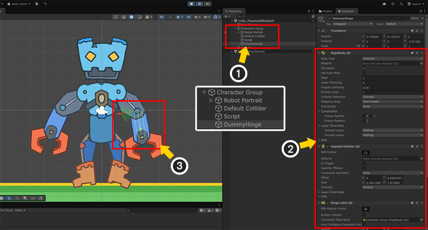Viewport: 428px width, 230px height.
Task: Open the Body Type dropdown
Action: [392, 58]
